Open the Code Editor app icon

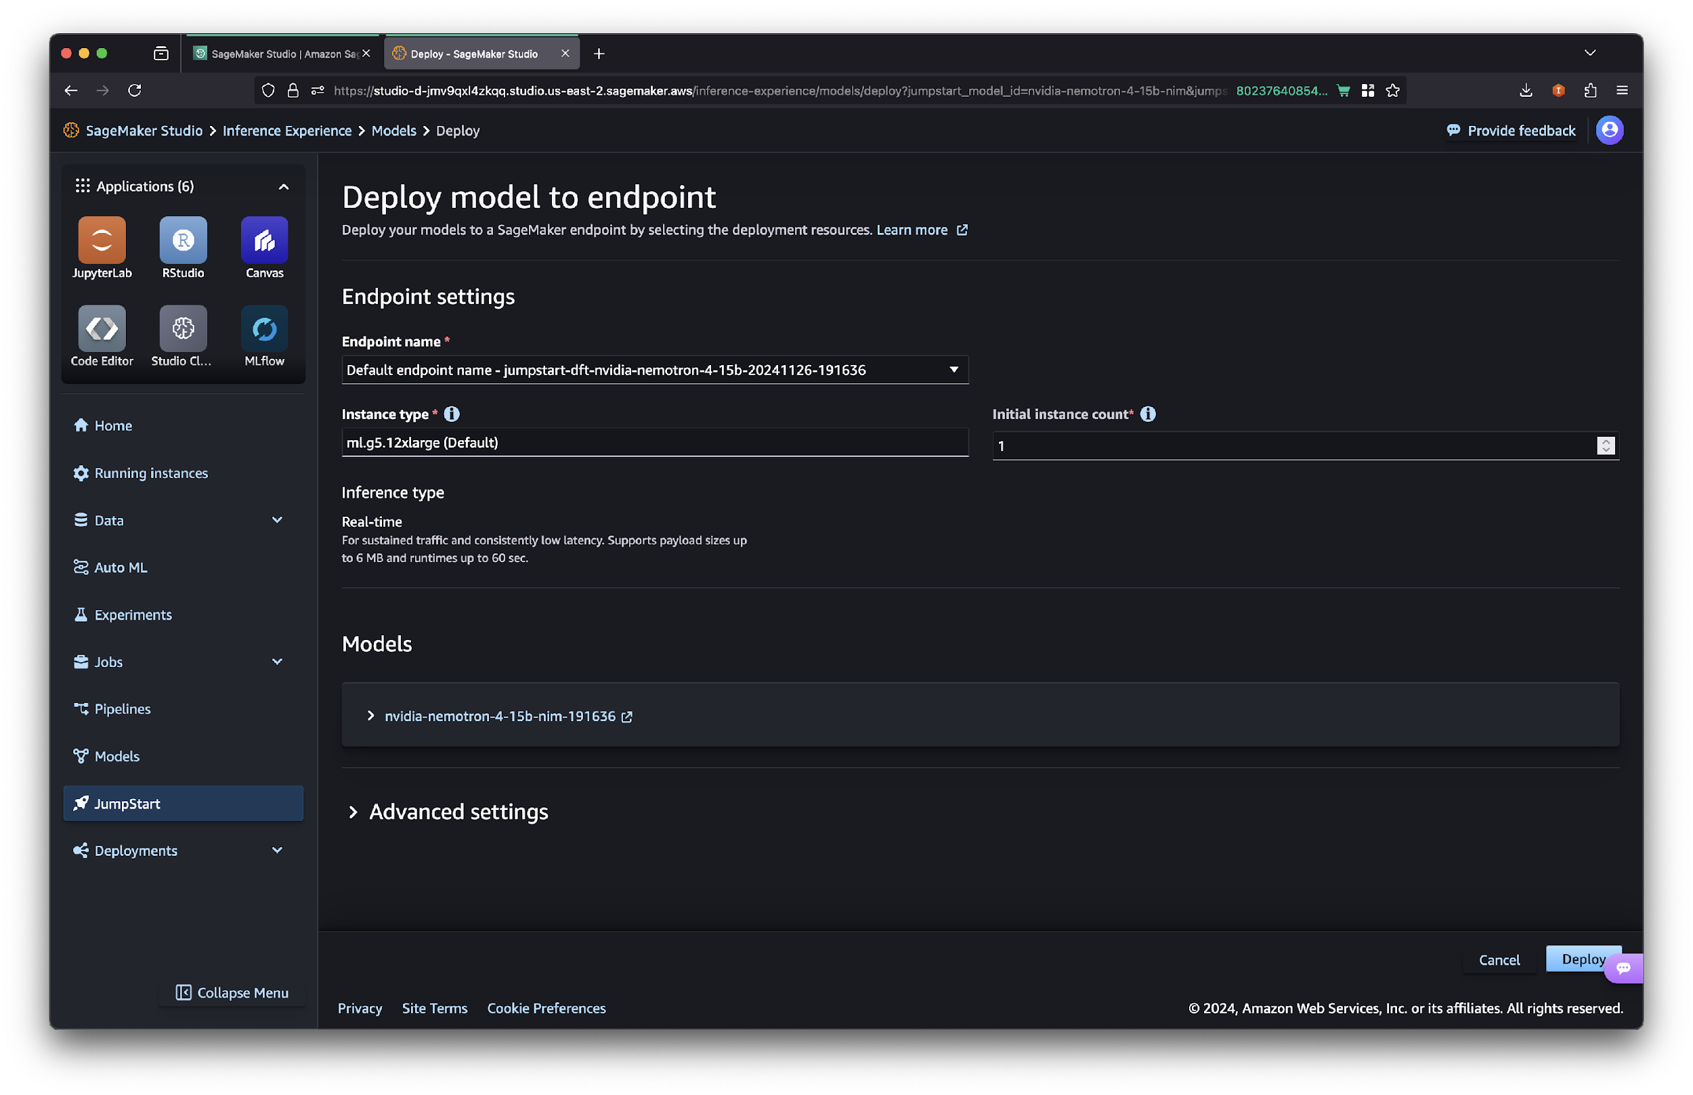102,328
